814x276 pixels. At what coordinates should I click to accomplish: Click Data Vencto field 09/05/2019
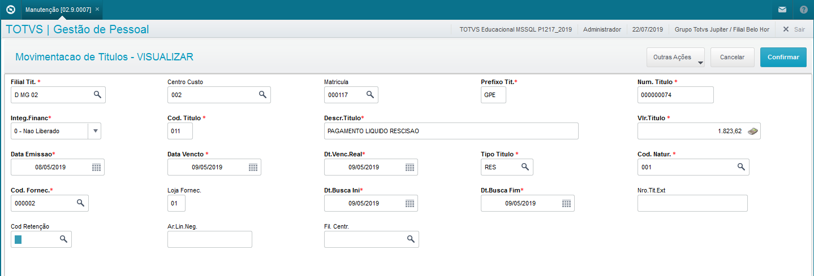click(x=214, y=167)
